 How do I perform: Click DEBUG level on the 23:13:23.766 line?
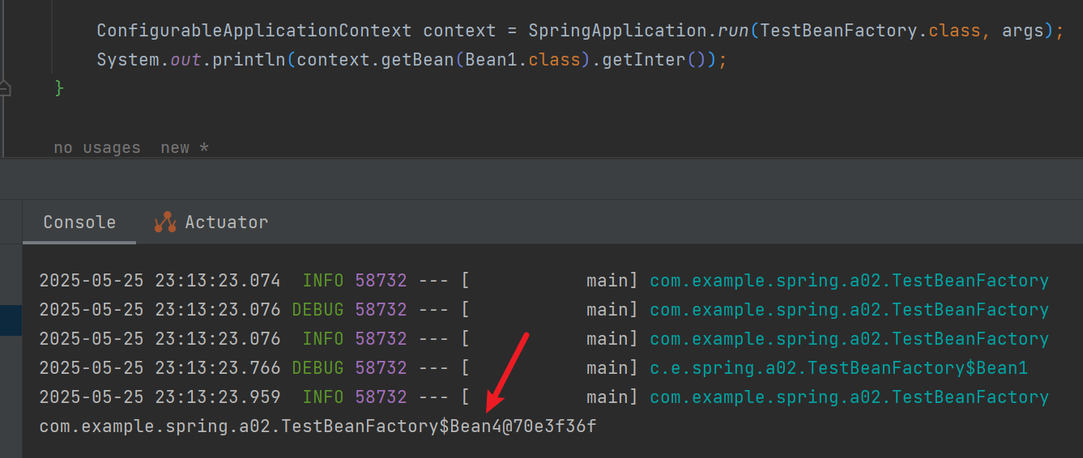pos(318,368)
